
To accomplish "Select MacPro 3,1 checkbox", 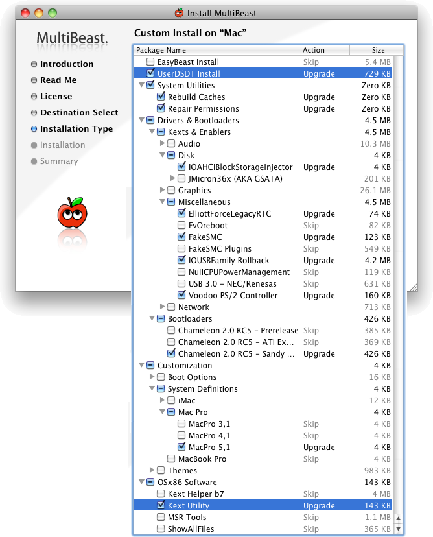I will click(181, 424).
